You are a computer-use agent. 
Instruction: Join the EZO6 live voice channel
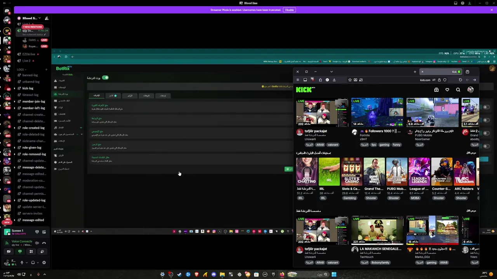(x=29, y=54)
